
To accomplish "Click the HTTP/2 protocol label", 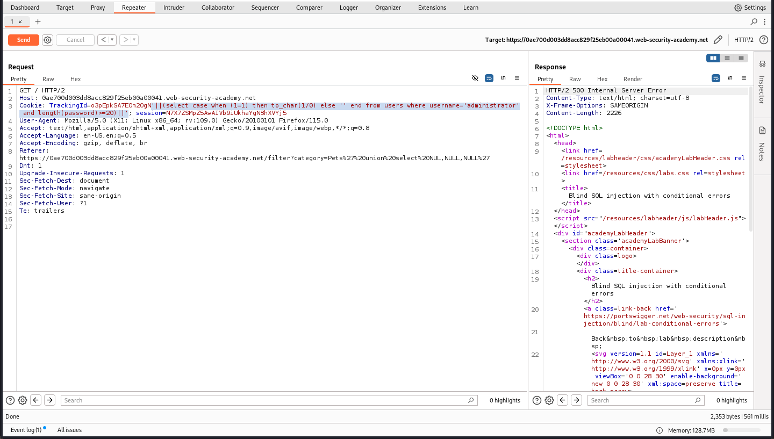I will click(744, 40).
